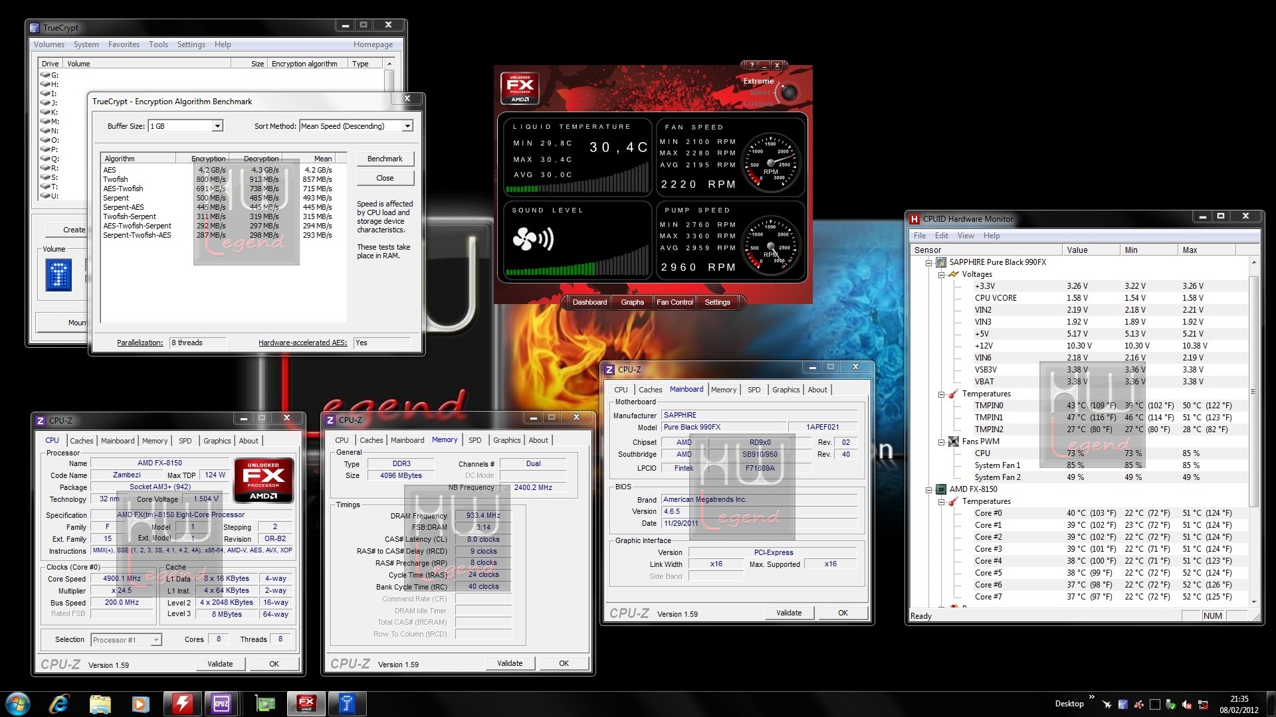Click Close in the benchmark dialog
1276x717 pixels.
pos(385,178)
